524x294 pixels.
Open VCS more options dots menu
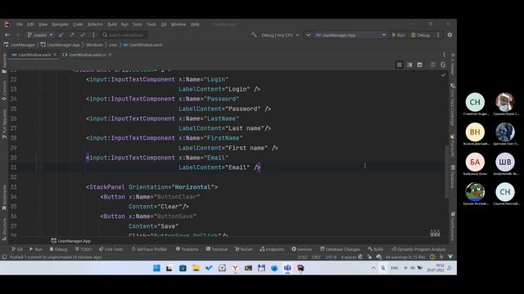pyautogui.click(x=93, y=35)
